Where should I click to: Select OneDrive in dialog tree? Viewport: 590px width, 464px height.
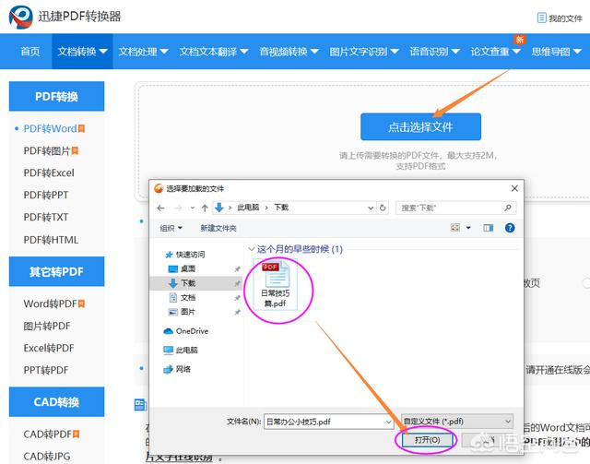click(x=192, y=331)
